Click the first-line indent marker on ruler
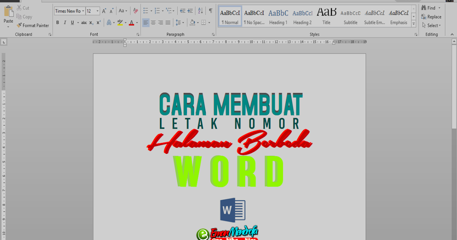 point(125,40)
